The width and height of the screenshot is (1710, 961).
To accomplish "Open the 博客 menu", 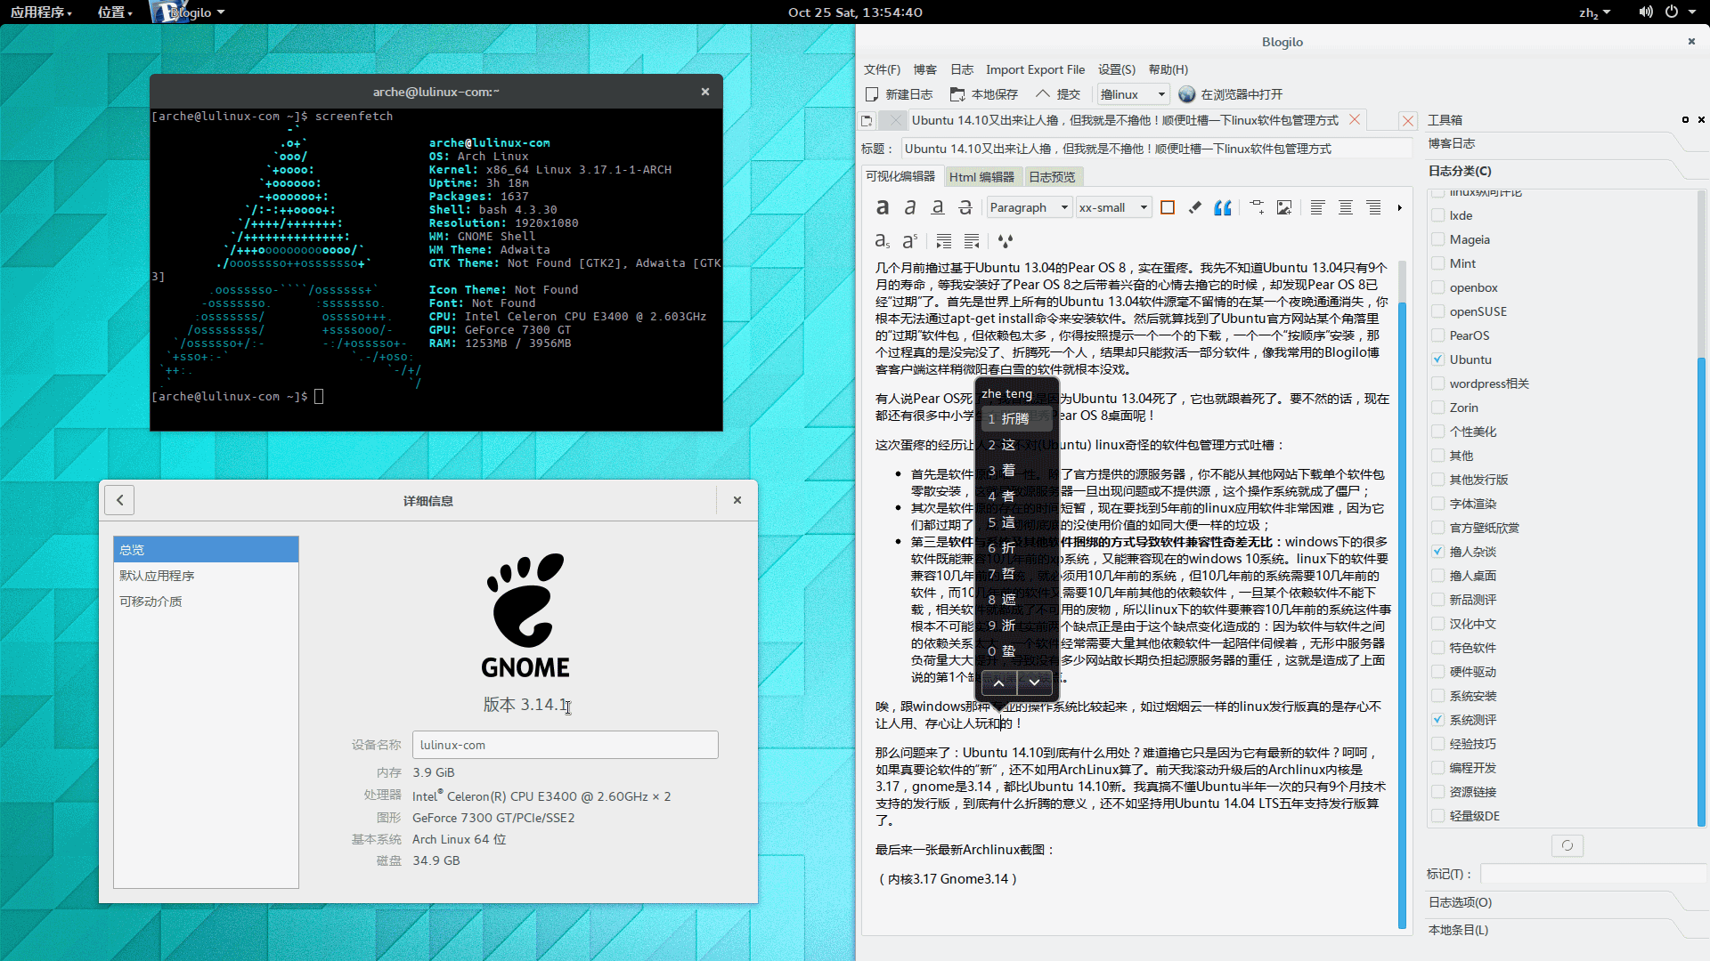I will [924, 69].
